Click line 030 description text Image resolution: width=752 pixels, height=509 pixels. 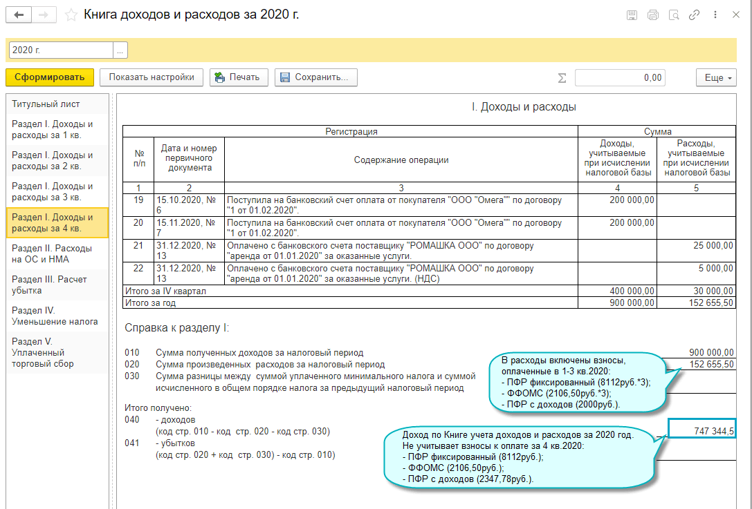pyautogui.click(x=315, y=382)
